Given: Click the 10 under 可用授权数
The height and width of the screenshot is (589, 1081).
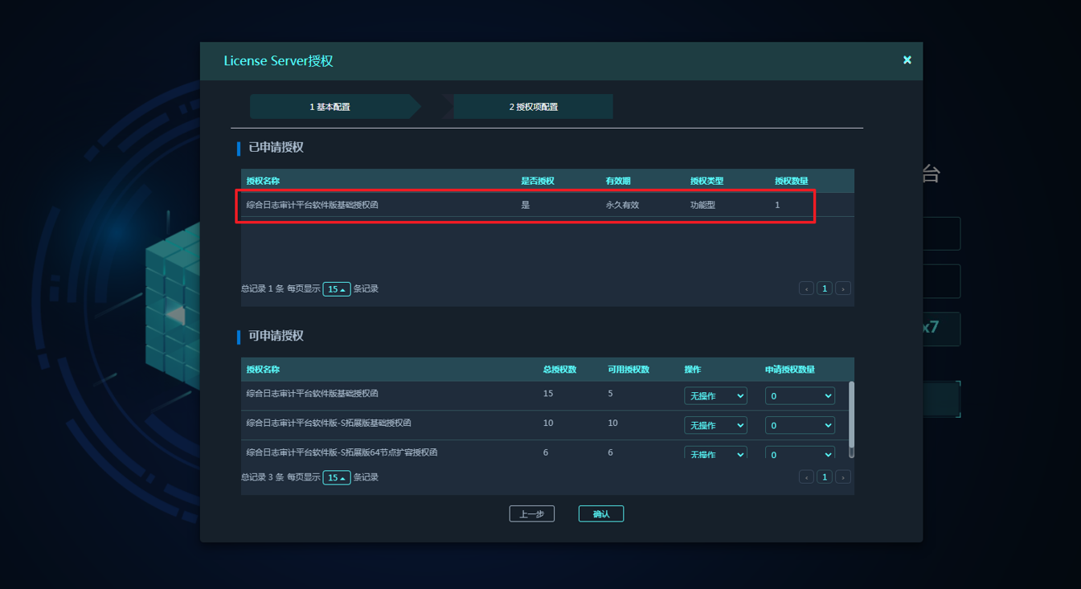Looking at the screenshot, I should 612,423.
